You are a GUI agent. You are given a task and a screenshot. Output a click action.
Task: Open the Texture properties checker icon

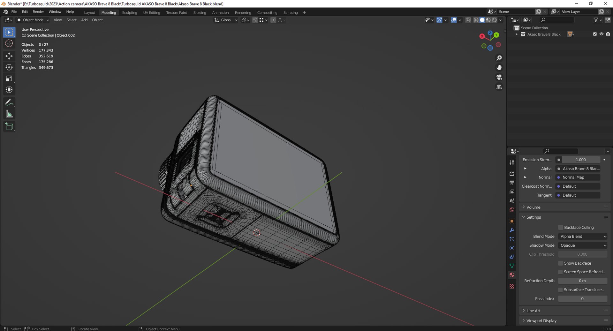(512, 286)
